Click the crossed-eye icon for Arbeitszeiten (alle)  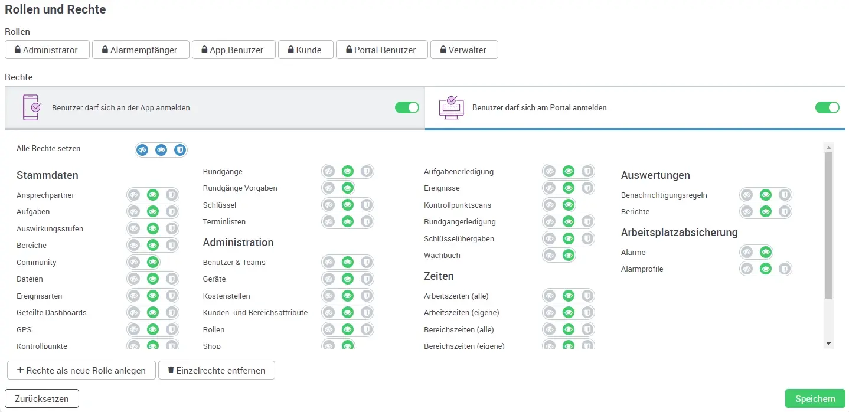[x=550, y=296]
